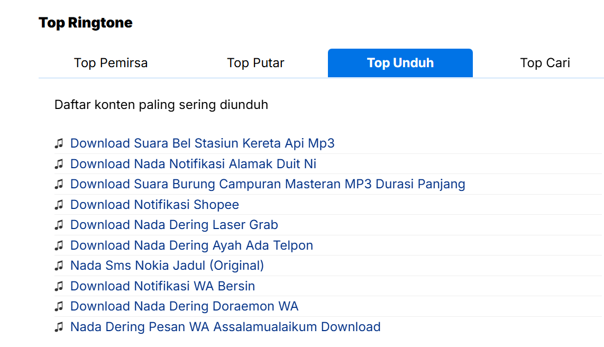Click the music icon for Alamak Duit Ni notification
Viewport: 604px width, 347px height.
[59, 164]
